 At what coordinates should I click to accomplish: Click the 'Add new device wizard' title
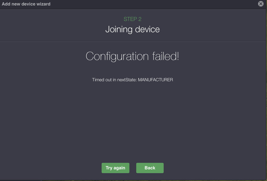click(26, 4)
